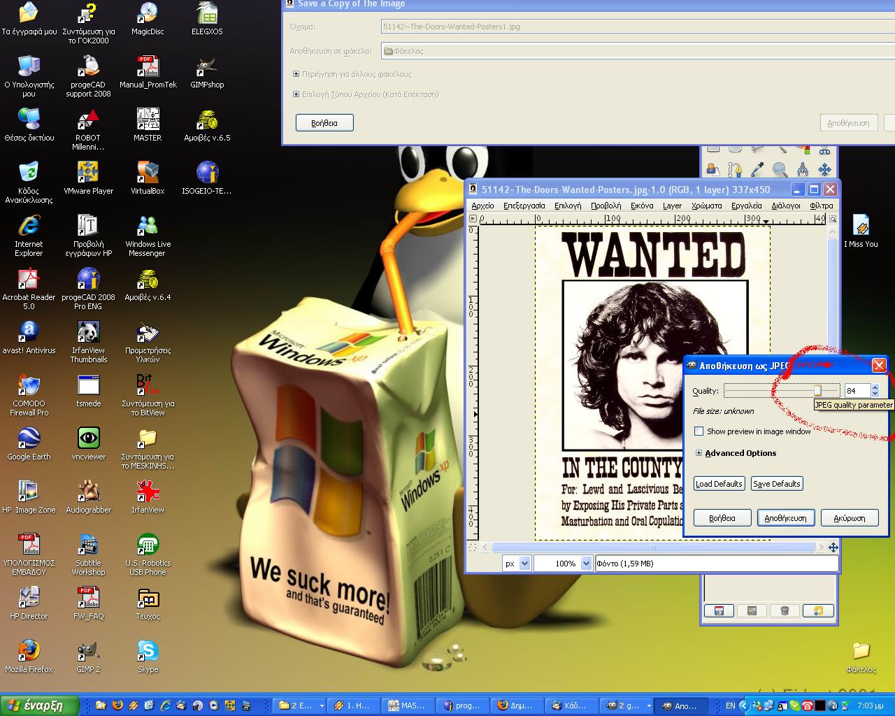Open Subtitle Workshop desktop icon

click(88, 555)
